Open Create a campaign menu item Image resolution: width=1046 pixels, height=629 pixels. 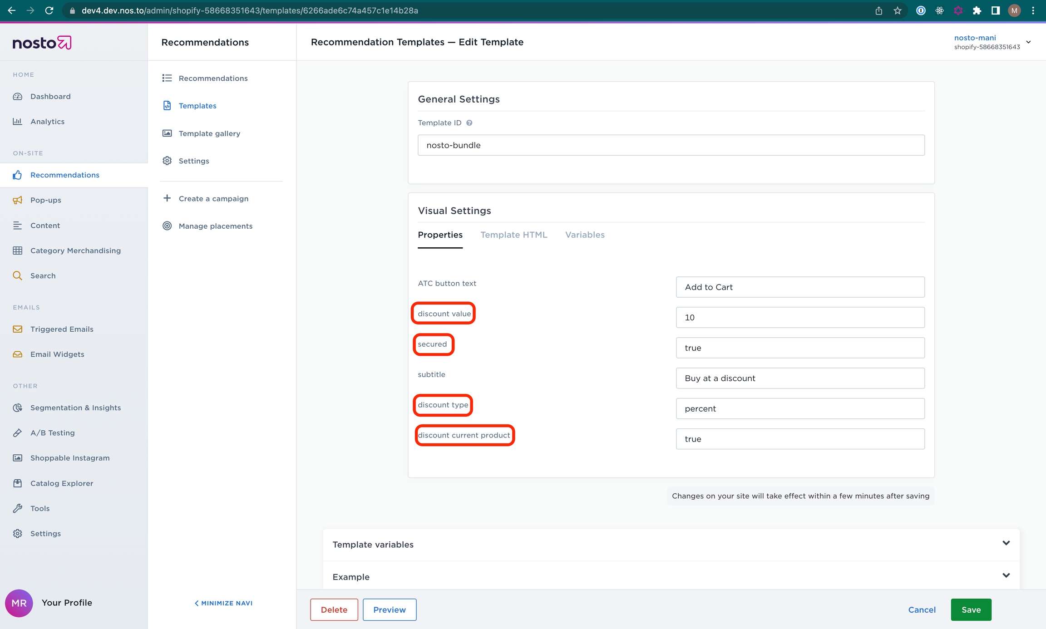coord(213,199)
